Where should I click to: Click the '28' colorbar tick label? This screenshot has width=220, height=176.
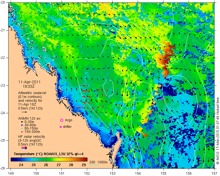point(71,165)
